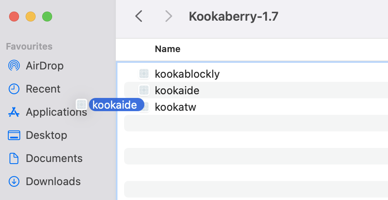The height and width of the screenshot is (200, 388).
Task: Open the Documents sidebar label
Action: pos(54,158)
